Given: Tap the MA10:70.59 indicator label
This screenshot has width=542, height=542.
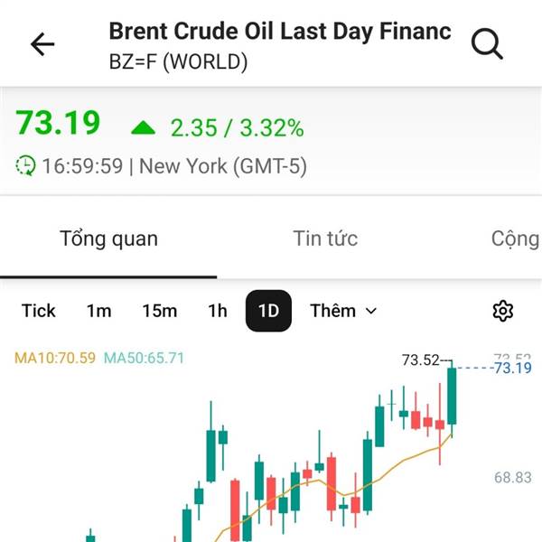Looking at the screenshot, I should coord(55,358).
